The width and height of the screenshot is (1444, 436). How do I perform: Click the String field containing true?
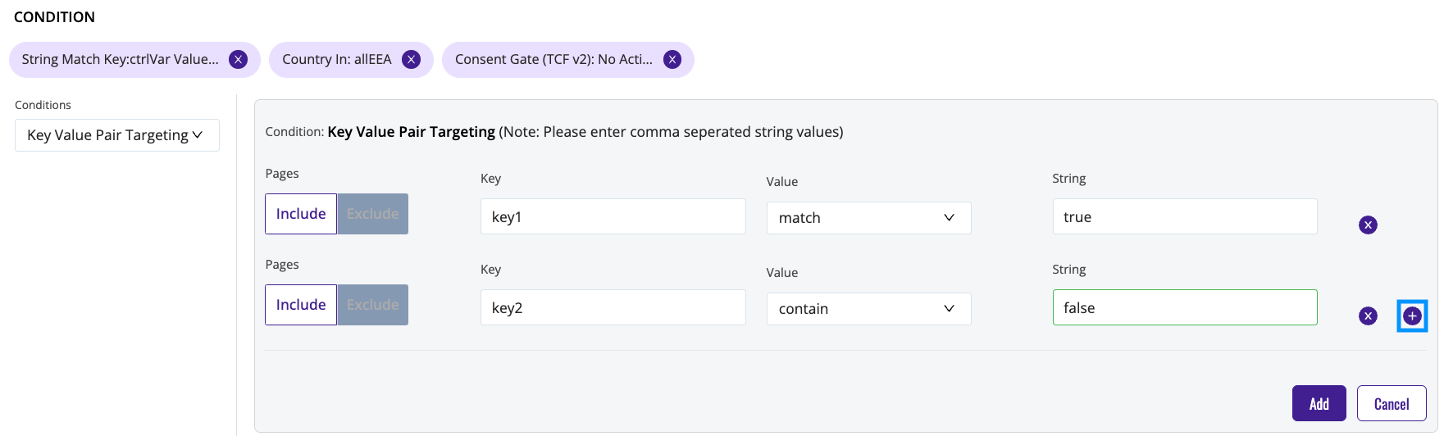(x=1185, y=216)
